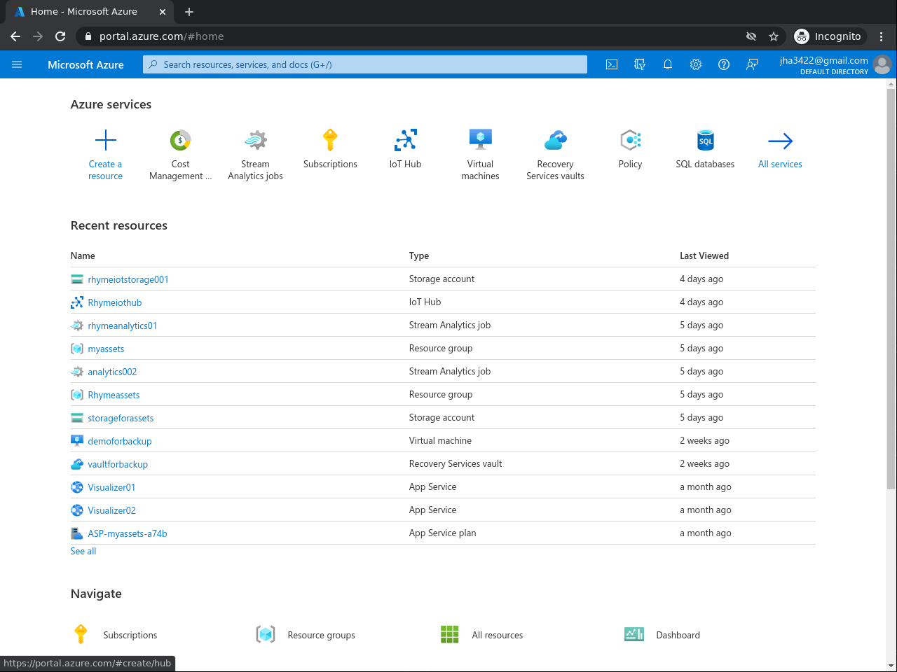Open vaultforbackup Recovery Services vault
The height and width of the screenshot is (672, 897).
point(118,464)
